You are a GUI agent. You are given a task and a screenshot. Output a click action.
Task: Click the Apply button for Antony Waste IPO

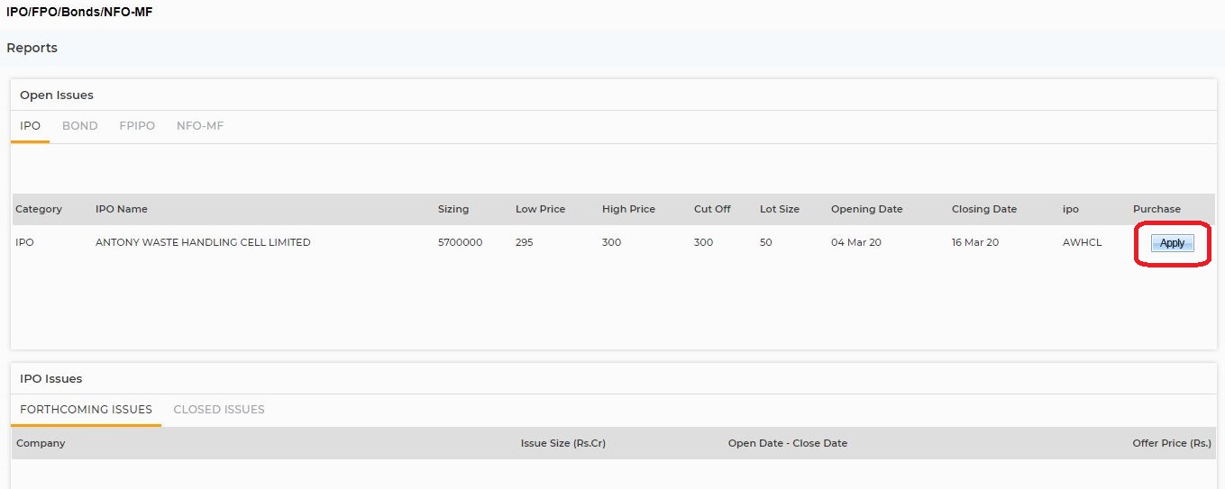1172,243
